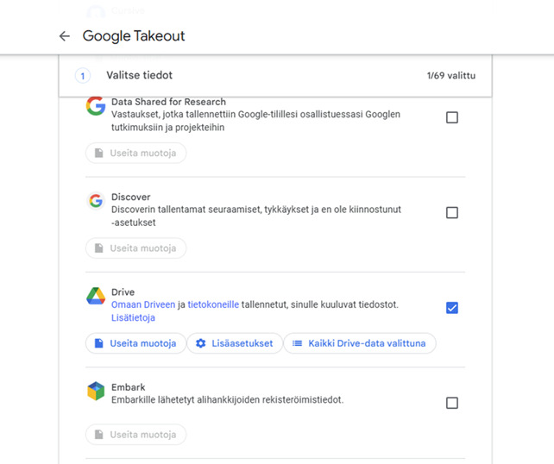This screenshot has height=464, width=554.
Task: Click the list icon on Kaikki Drive-data valittuna
Action: [x=297, y=343]
